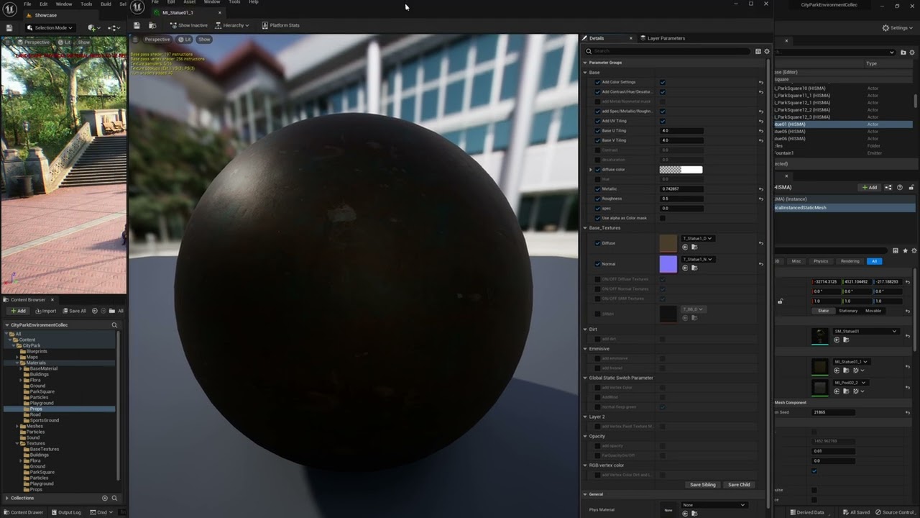The height and width of the screenshot is (518, 920).
Task: Select the Props folder under Materials
Action: [x=36, y=409]
